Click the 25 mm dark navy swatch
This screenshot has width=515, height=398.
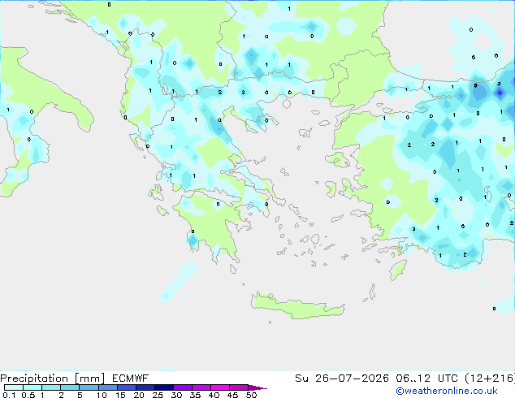(163, 387)
